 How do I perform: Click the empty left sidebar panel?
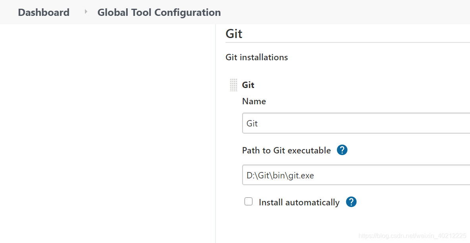click(107, 131)
